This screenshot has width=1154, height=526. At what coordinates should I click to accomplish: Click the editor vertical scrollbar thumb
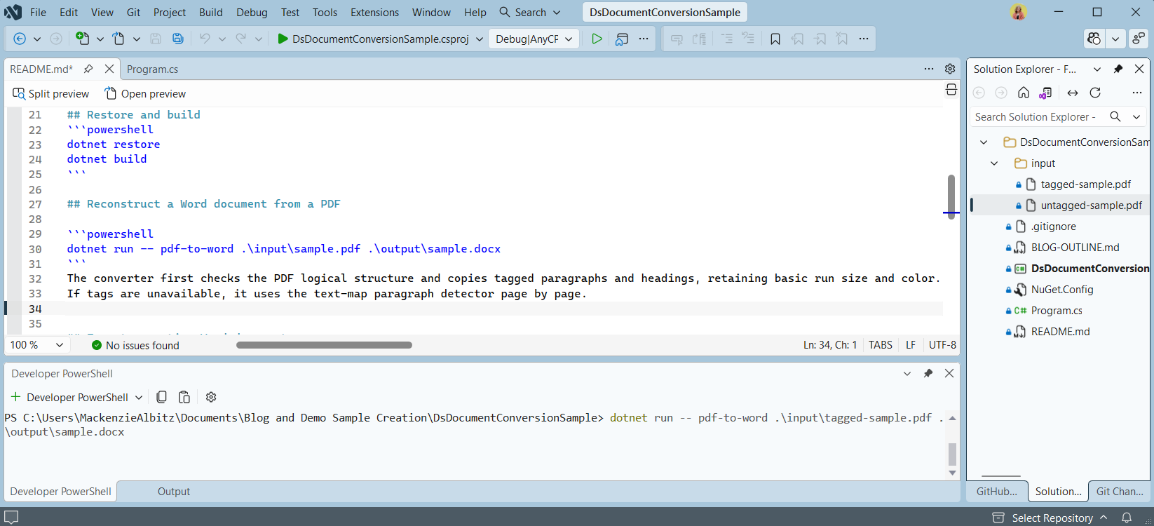[951, 196]
